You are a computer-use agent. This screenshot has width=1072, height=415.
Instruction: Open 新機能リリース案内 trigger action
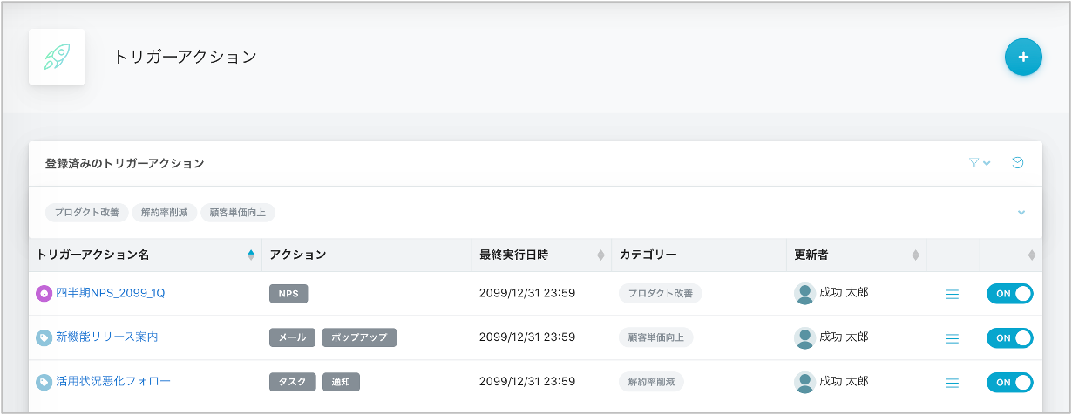click(107, 337)
